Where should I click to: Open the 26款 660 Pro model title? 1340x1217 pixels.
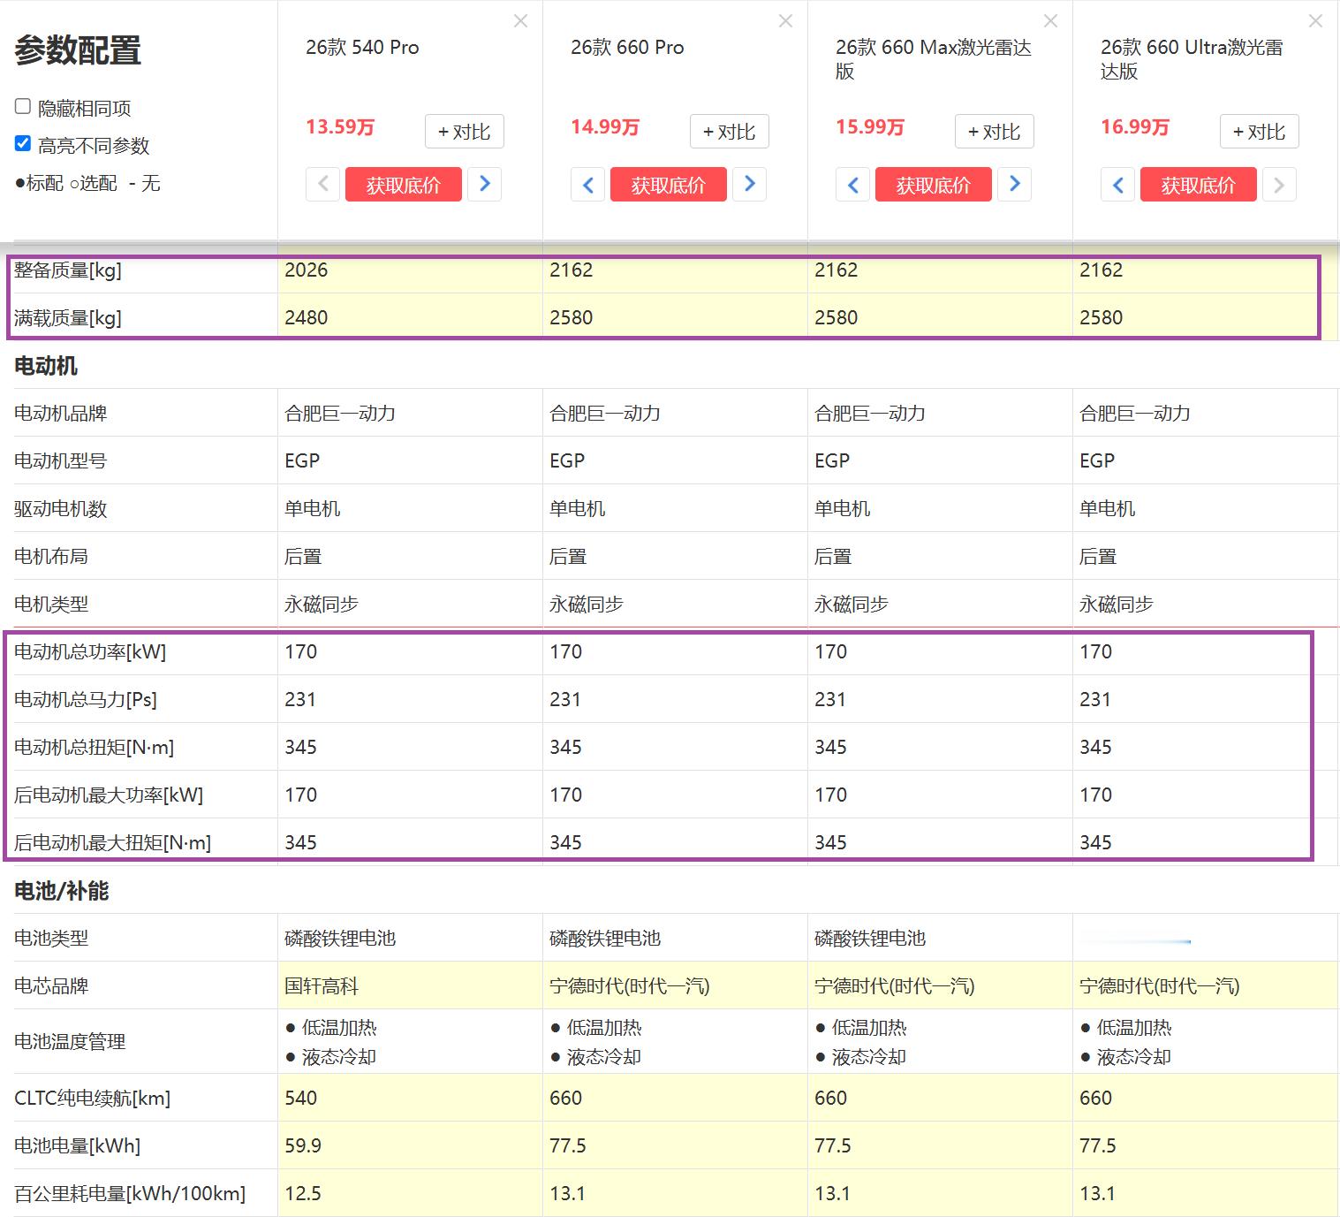click(x=627, y=48)
